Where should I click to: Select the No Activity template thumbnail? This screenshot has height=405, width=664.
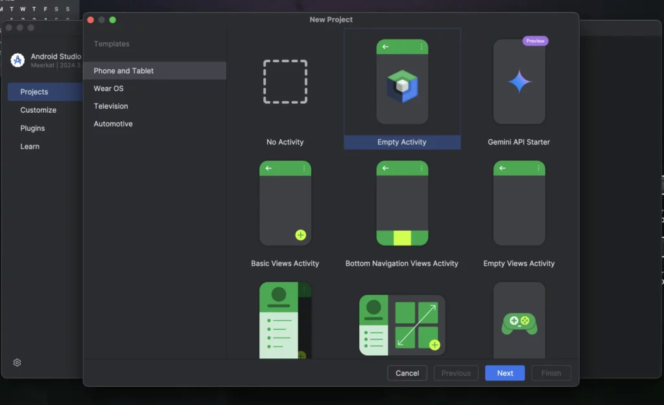pos(285,82)
